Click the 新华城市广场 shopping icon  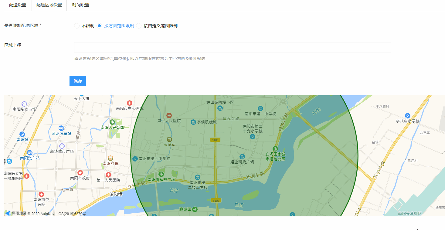[x=62, y=146]
